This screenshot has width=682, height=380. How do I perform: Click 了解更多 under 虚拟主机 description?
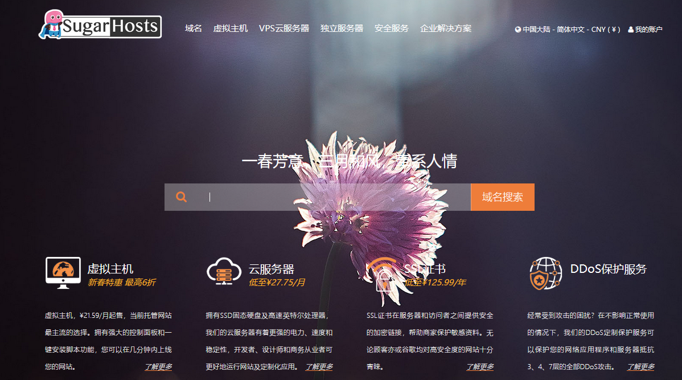pyautogui.click(x=158, y=367)
